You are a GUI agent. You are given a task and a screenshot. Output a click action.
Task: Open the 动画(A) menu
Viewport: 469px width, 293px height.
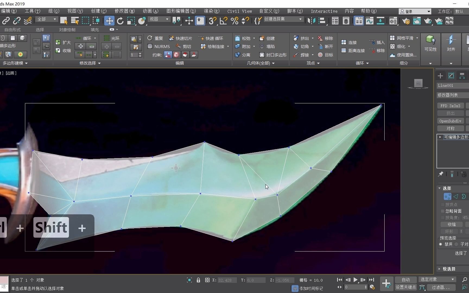[150, 11]
